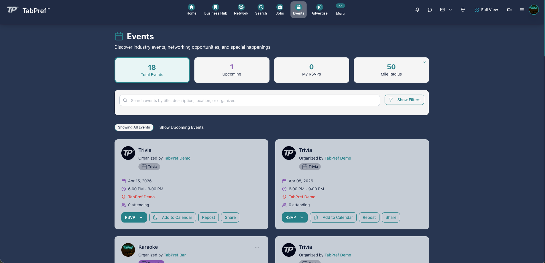Screen dimensions: 545x263
Task: Click TabPref avatar on Apr 08 Trivia card
Action: tap(289, 153)
